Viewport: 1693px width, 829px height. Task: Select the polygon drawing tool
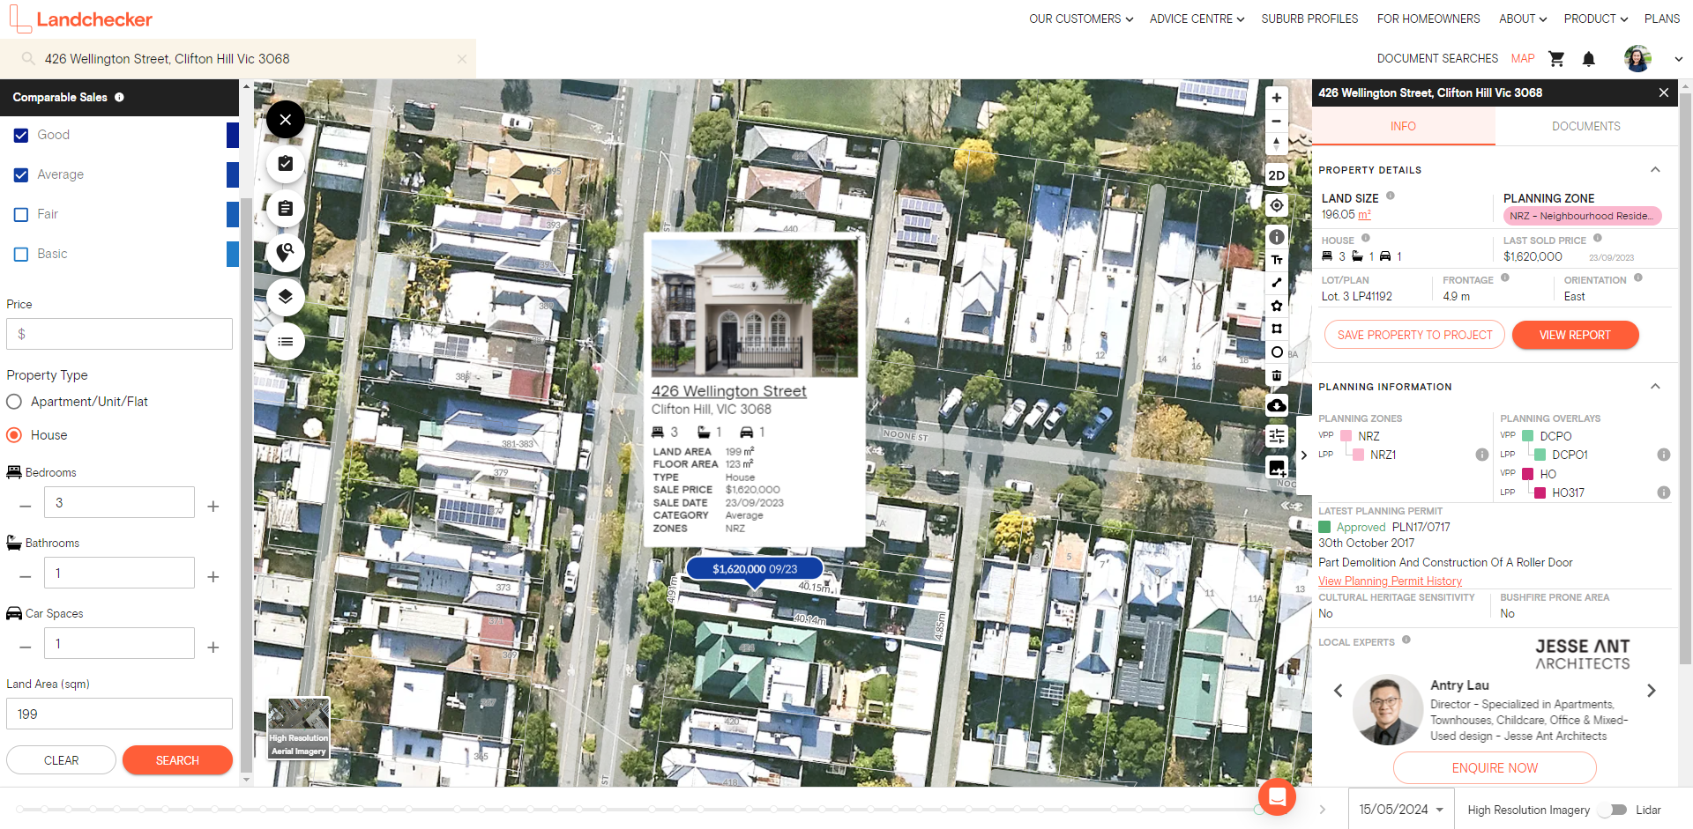[x=1276, y=306]
